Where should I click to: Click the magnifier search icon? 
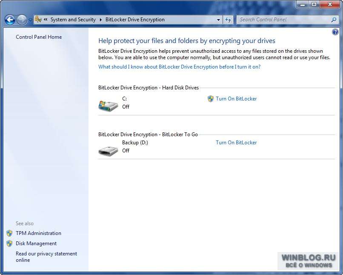click(334, 20)
